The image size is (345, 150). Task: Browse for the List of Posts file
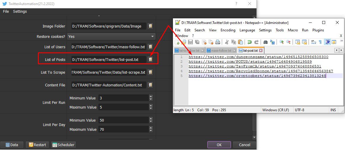(150, 59)
